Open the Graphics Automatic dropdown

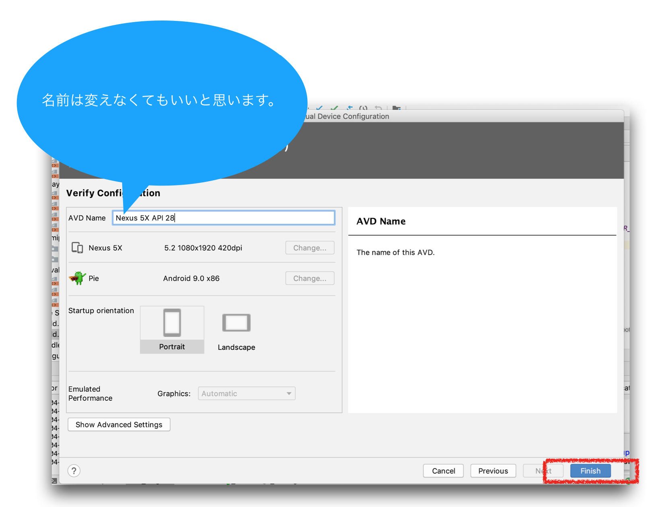coord(247,394)
